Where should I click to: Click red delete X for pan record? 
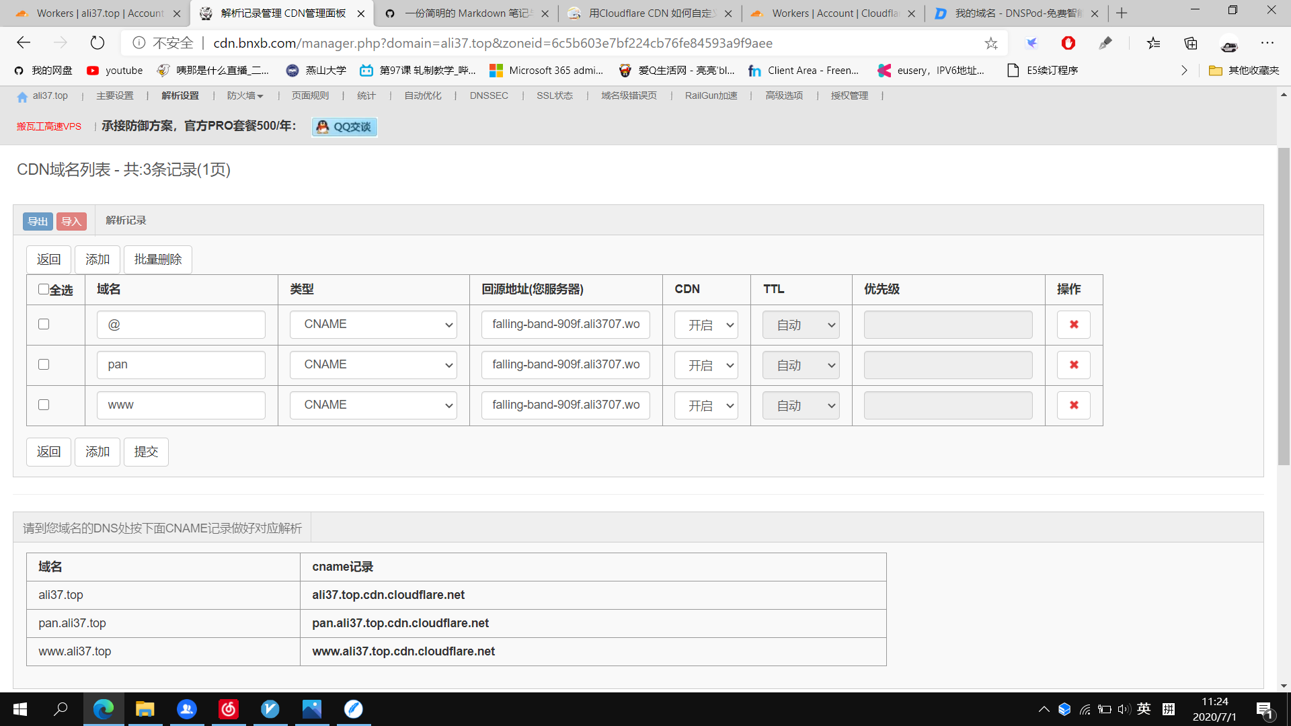[1073, 365]
